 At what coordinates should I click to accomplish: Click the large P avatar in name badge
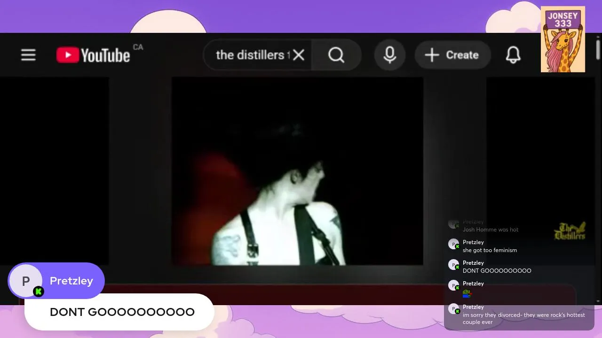[x=26, y=281]
